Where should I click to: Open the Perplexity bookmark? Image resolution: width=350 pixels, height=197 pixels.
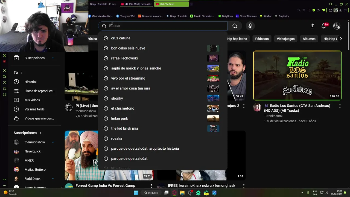[282, 16]
